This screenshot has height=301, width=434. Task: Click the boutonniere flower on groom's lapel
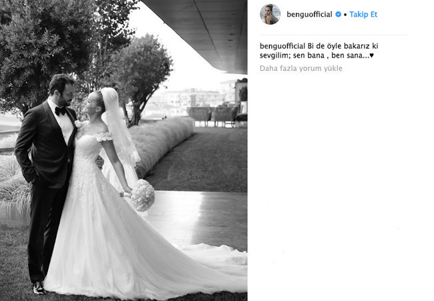79,124
